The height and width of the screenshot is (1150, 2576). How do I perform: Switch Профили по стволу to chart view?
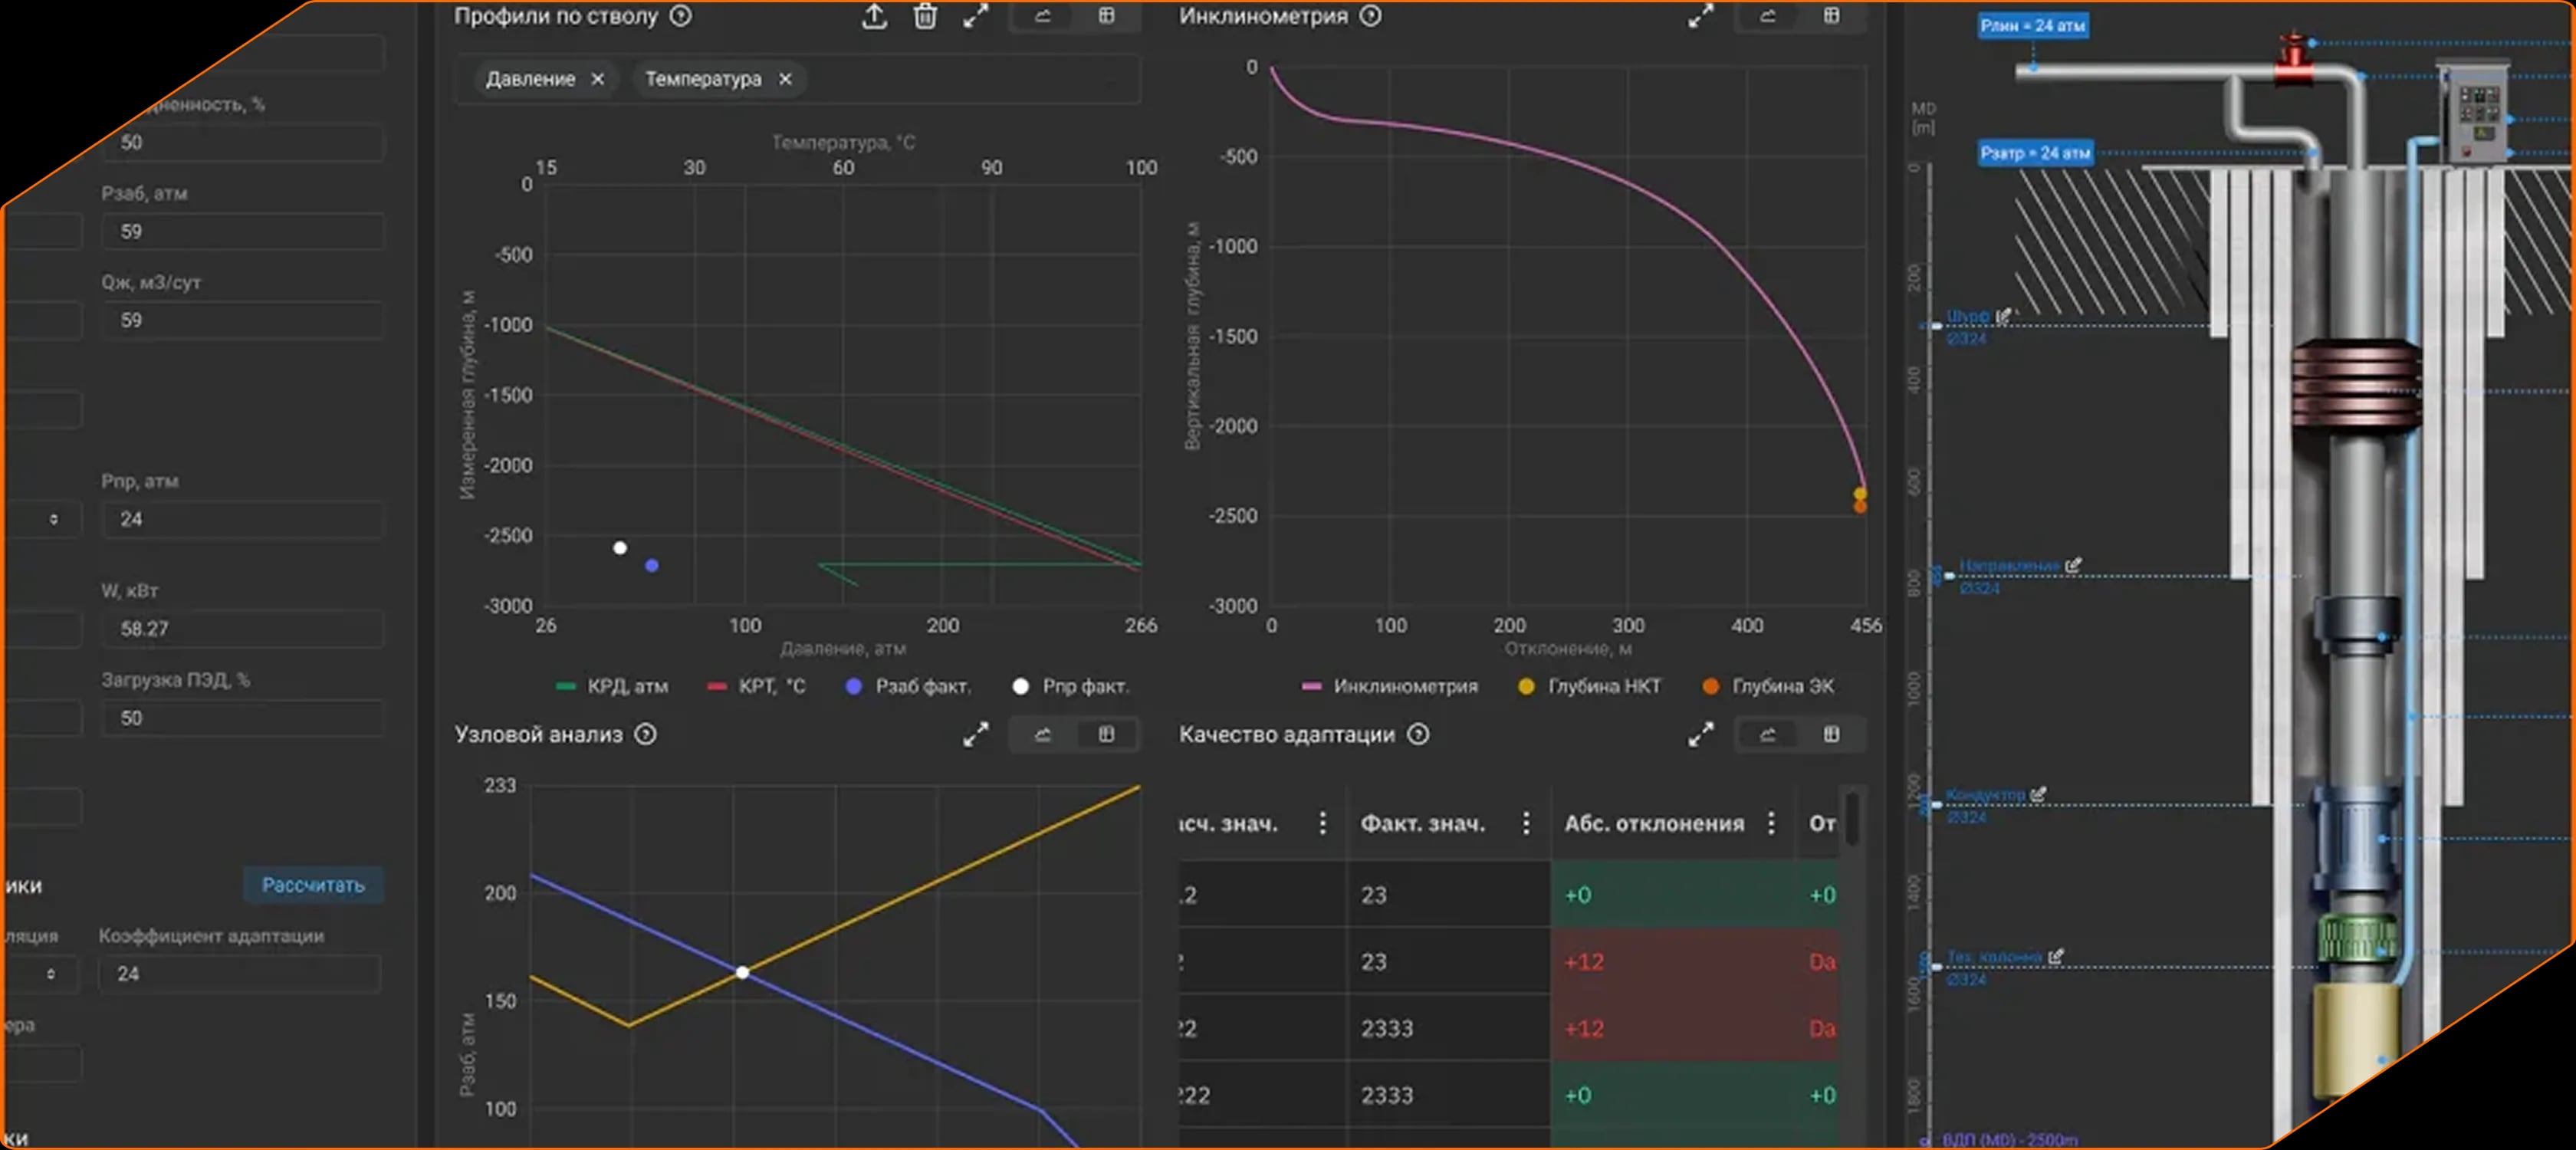point(1042,16)
